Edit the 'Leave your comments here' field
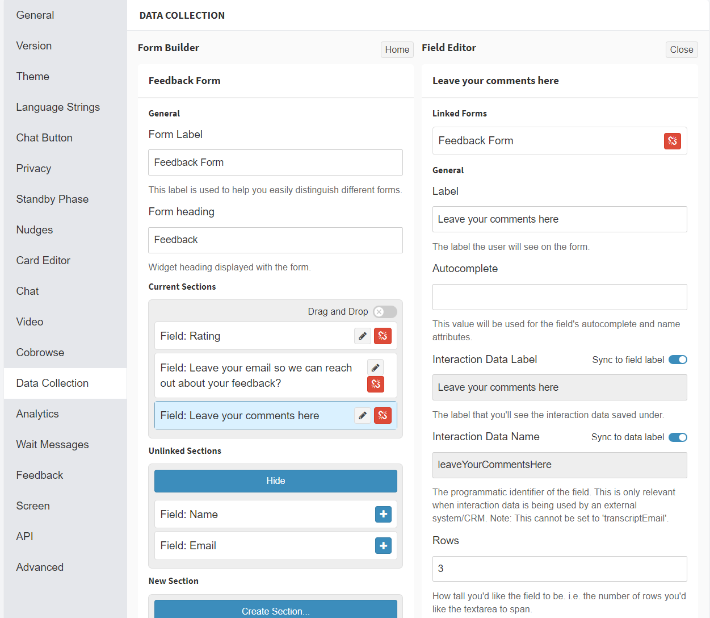The image size is (710, 618). pyautogui.click(x=362, y=415)
